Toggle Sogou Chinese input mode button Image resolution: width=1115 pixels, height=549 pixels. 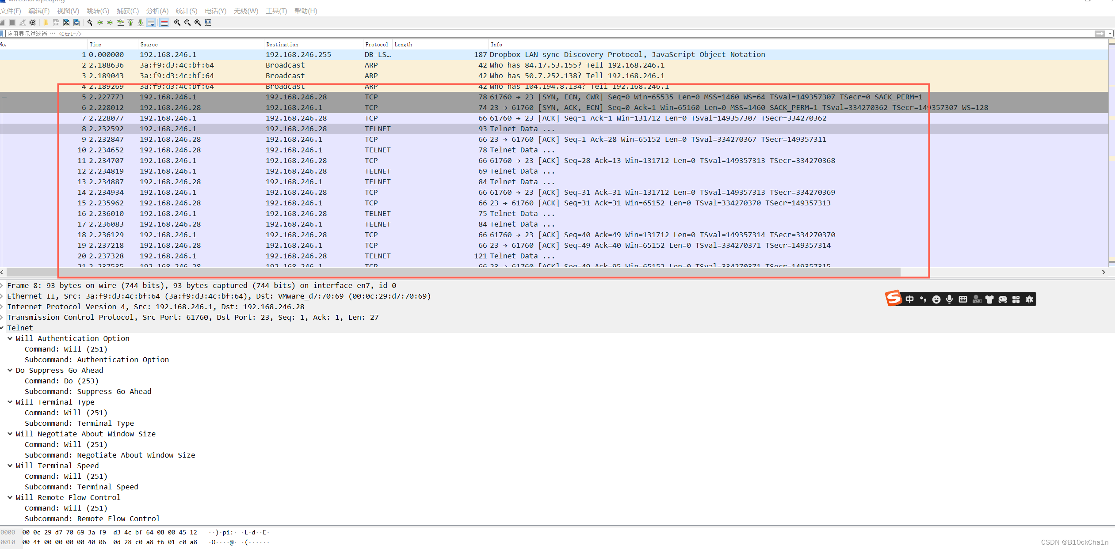pos(909,299)
